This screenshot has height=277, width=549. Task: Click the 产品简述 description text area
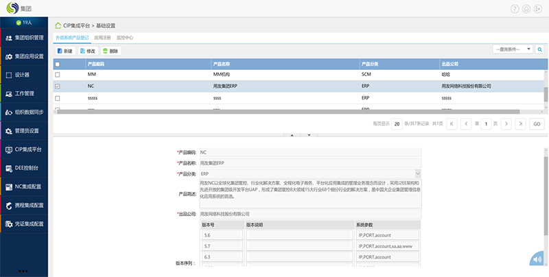click(310, 194)
